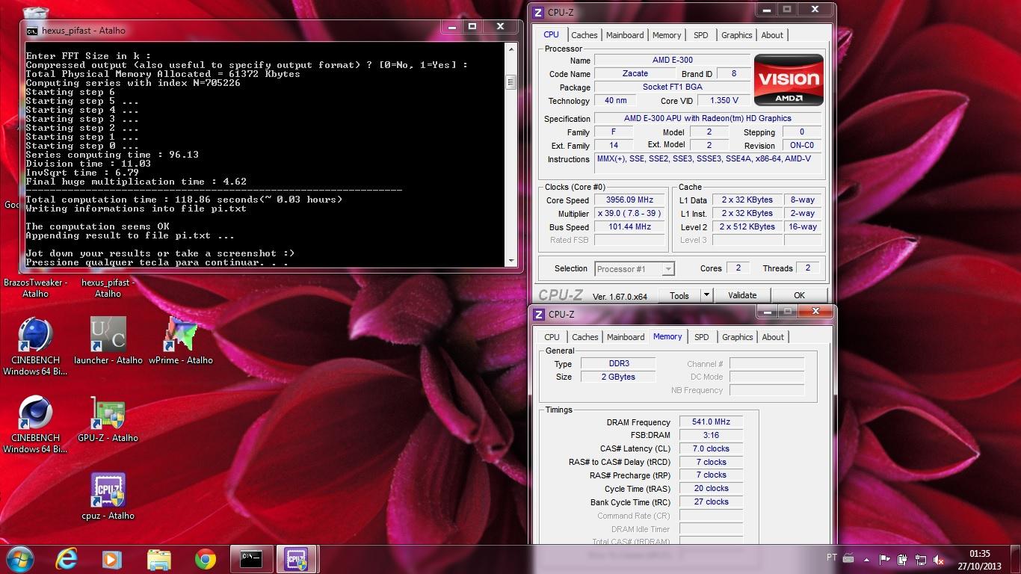Open Internet Explorer from the taskbar
Viewport: 1021px width, 574px height.
(x=67, y=559)
